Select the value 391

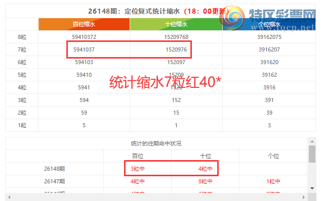pos(269,100)
